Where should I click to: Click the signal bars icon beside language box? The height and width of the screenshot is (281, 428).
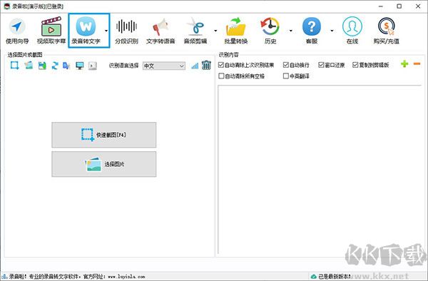[x=195, y=66]
